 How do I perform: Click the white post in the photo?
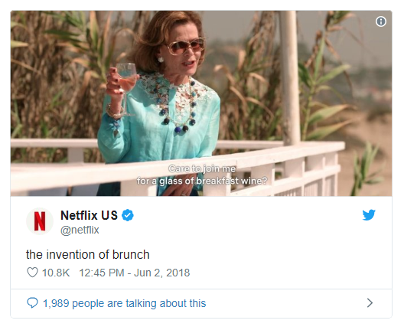coord(289,77)
